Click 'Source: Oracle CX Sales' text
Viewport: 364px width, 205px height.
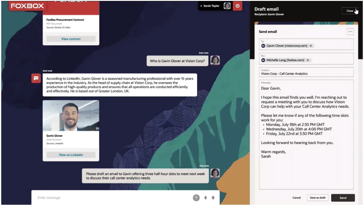tap(58, 28)
